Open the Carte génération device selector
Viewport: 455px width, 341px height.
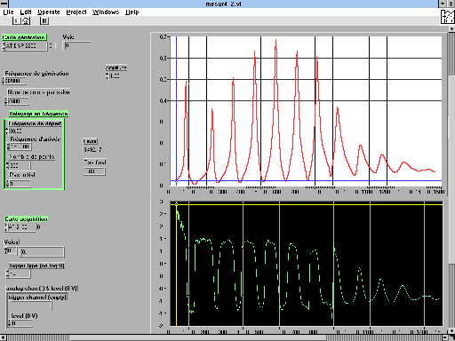point(25,46)
